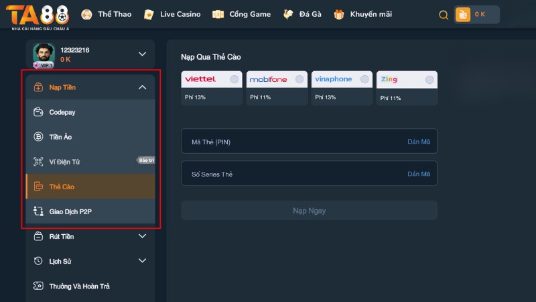Click the Lịch Sử history clock icon
The width and height of the screenshot is (536, 302).
(38, 261)
